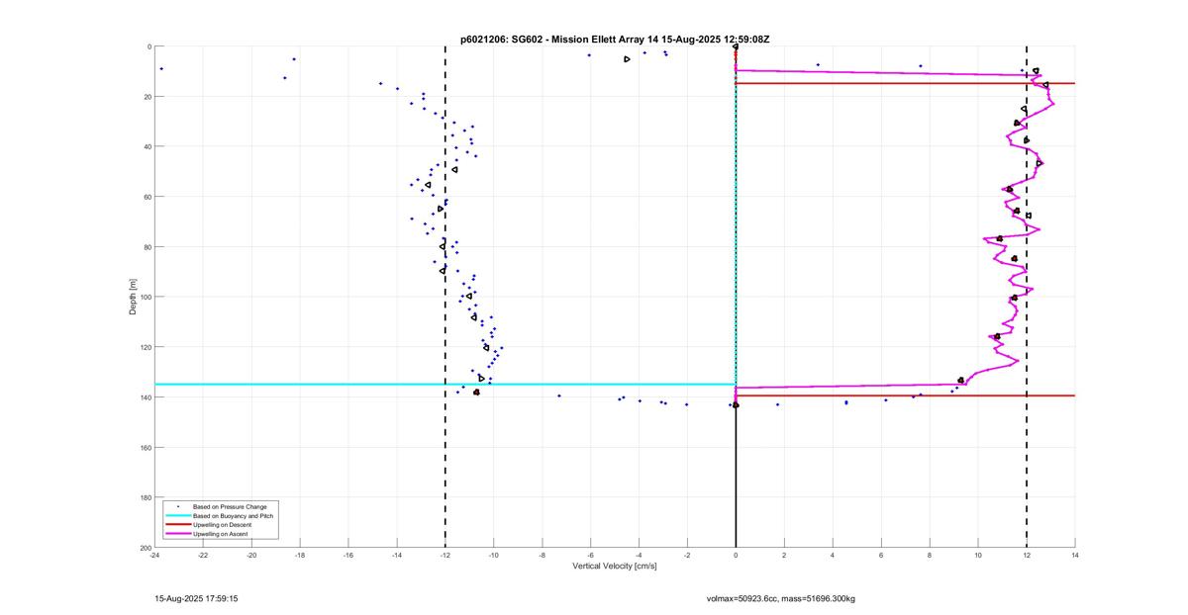Click the '-22' velocity tick label
Screen dimensions: 1188x615
click(203, 555)
